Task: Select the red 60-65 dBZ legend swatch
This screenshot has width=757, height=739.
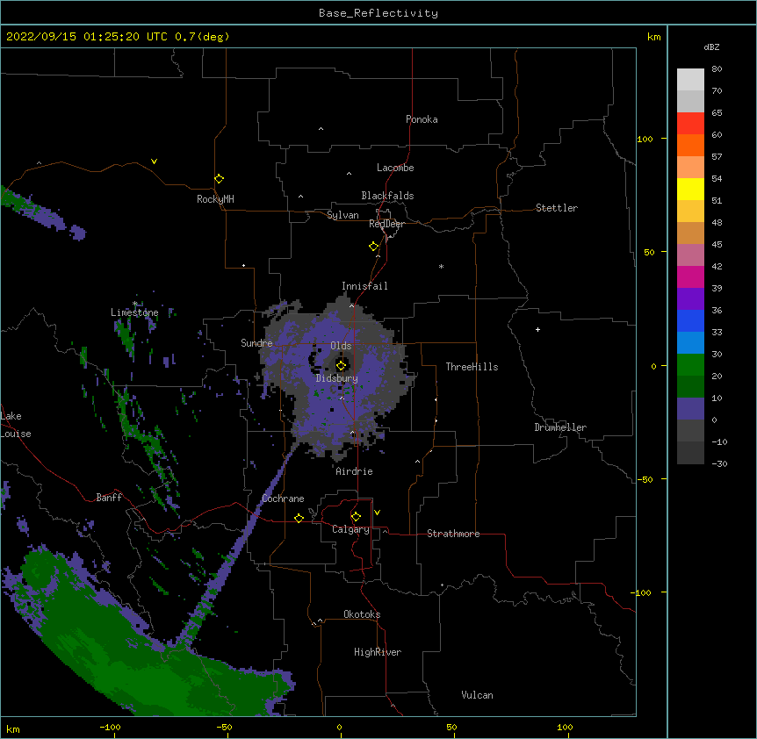Action: coord(690,123)
